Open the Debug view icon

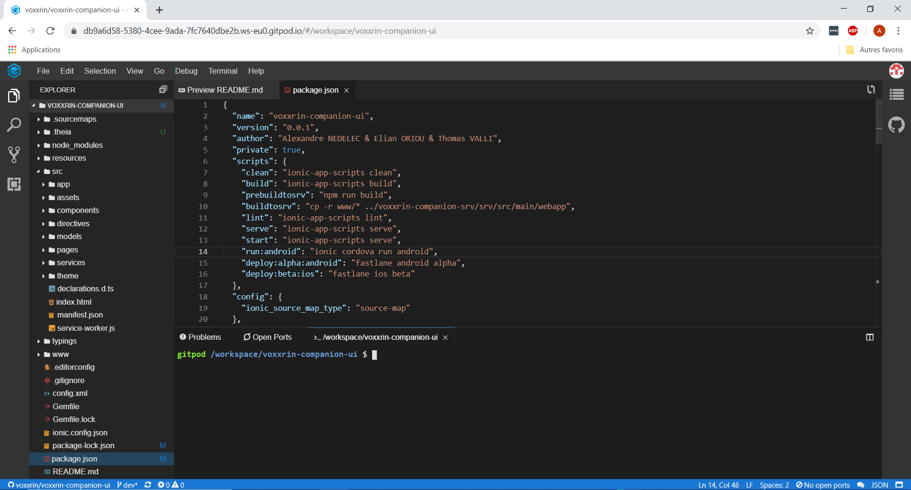pyautogui.click(x=14, y=184)
